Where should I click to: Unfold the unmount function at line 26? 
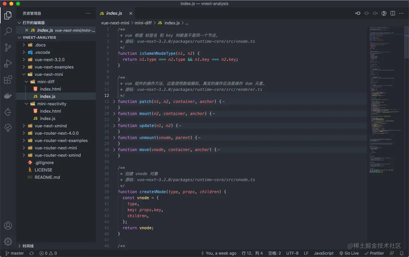pos(114,137)
